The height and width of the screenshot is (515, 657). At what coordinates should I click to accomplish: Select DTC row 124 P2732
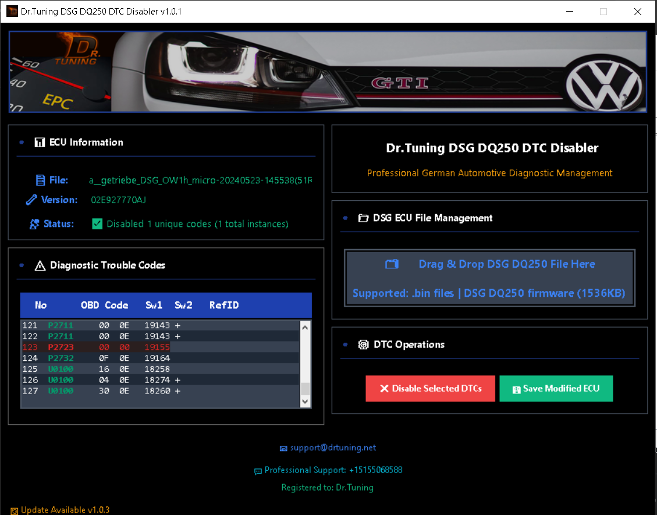point(160,358)
